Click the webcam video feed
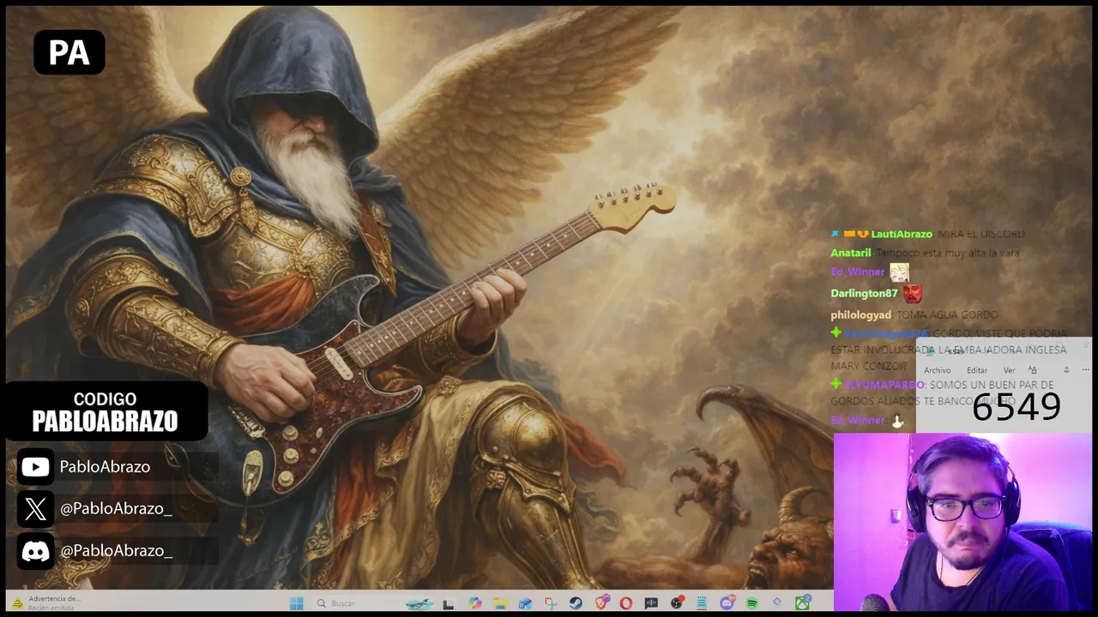Screen dimensions: 1098x617 pyautogui.click(x=962, y=522)
